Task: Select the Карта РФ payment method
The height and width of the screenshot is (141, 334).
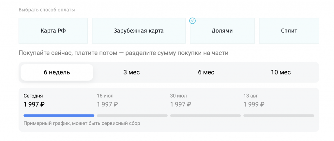Action: [x=53, y=31]
